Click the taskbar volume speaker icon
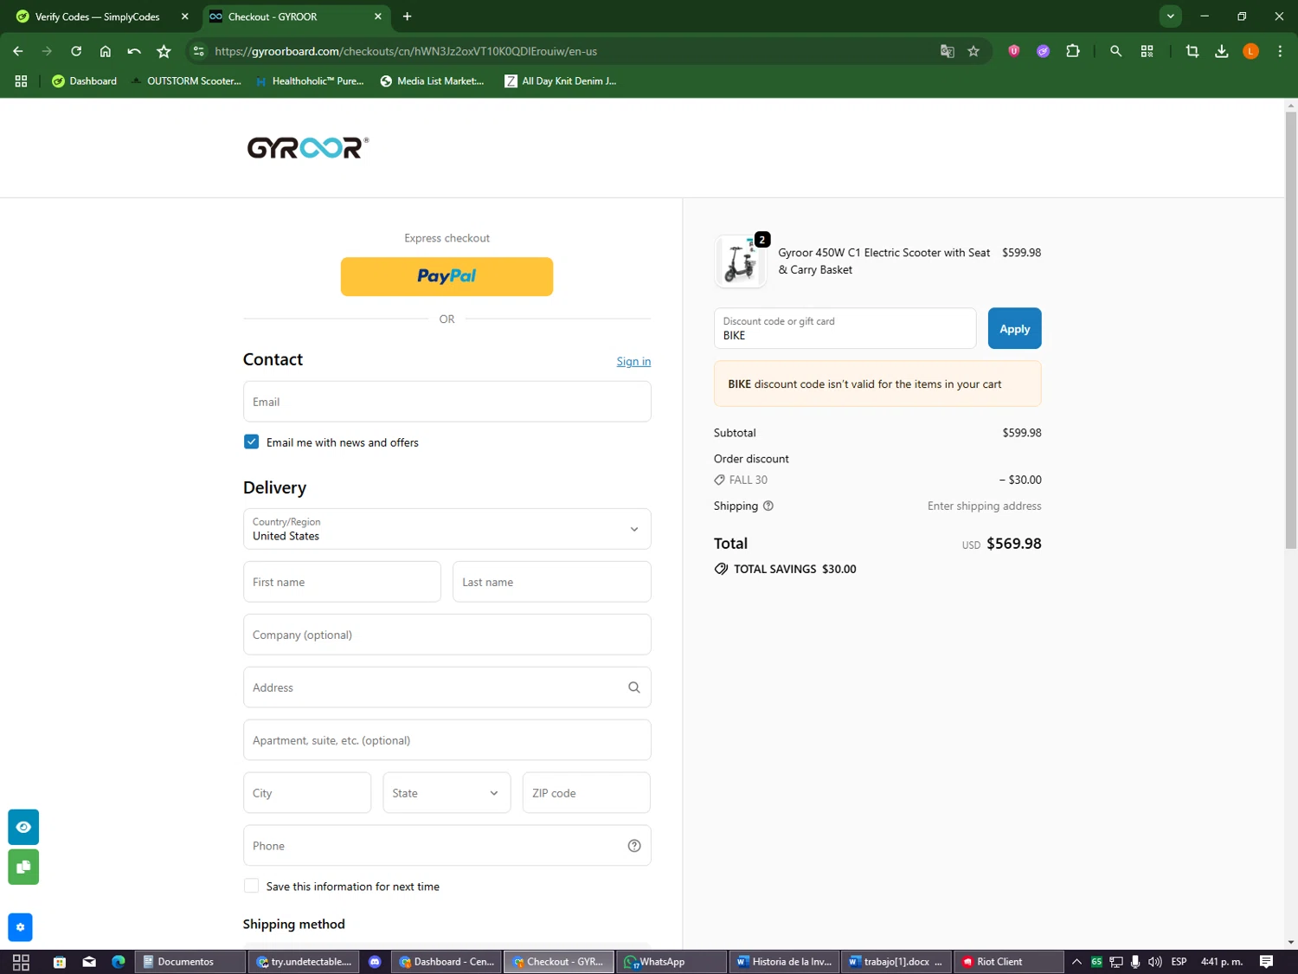The height and width of the screenshot is (974, 1298). (x=1154, y=962)
